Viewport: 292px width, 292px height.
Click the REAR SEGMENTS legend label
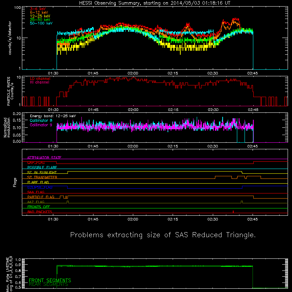coord(49,284)
